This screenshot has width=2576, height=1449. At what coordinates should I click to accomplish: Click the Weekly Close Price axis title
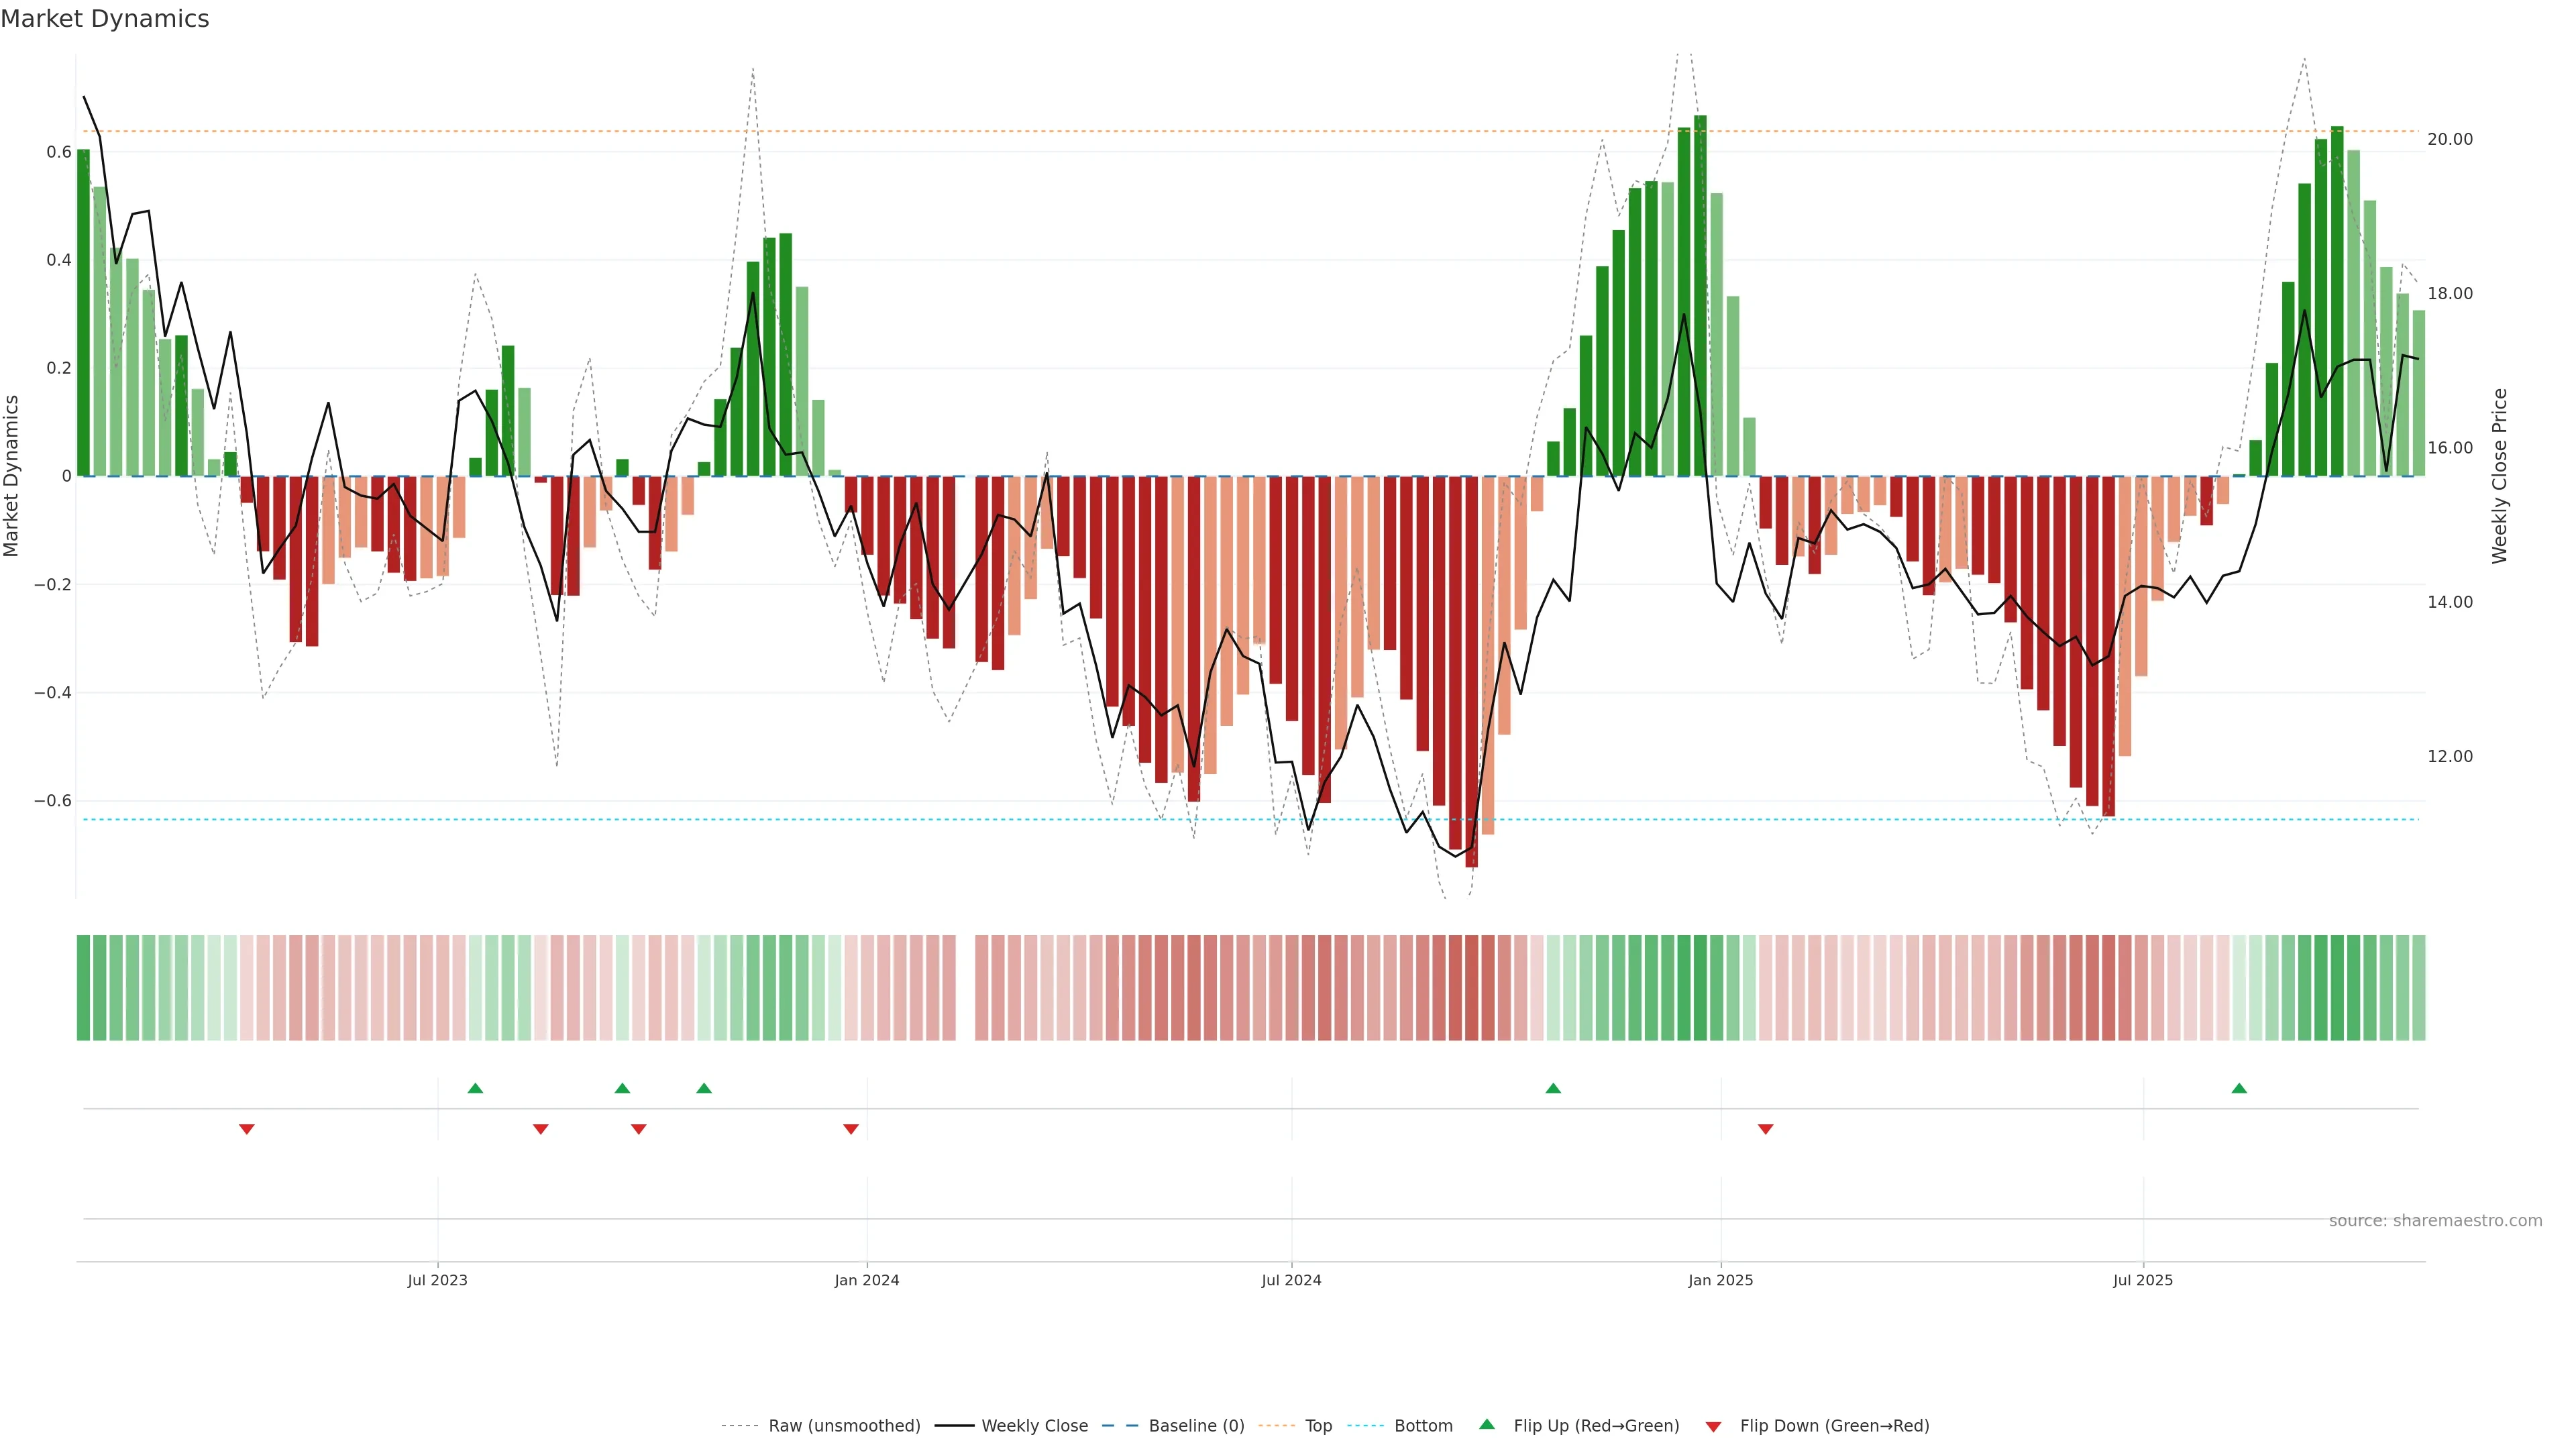2499,476
